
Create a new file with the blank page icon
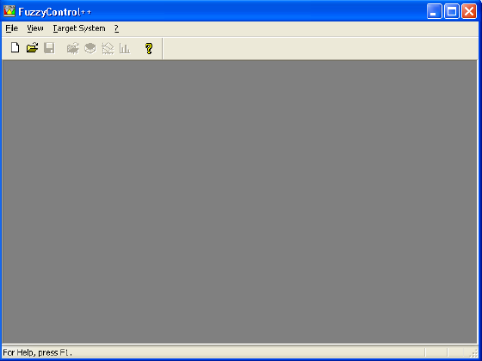tap(15, 48)
